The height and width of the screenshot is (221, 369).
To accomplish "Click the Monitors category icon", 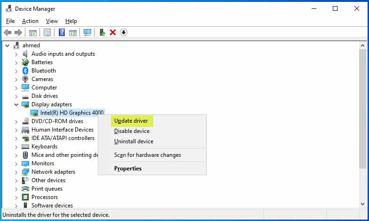I will 25,163.
